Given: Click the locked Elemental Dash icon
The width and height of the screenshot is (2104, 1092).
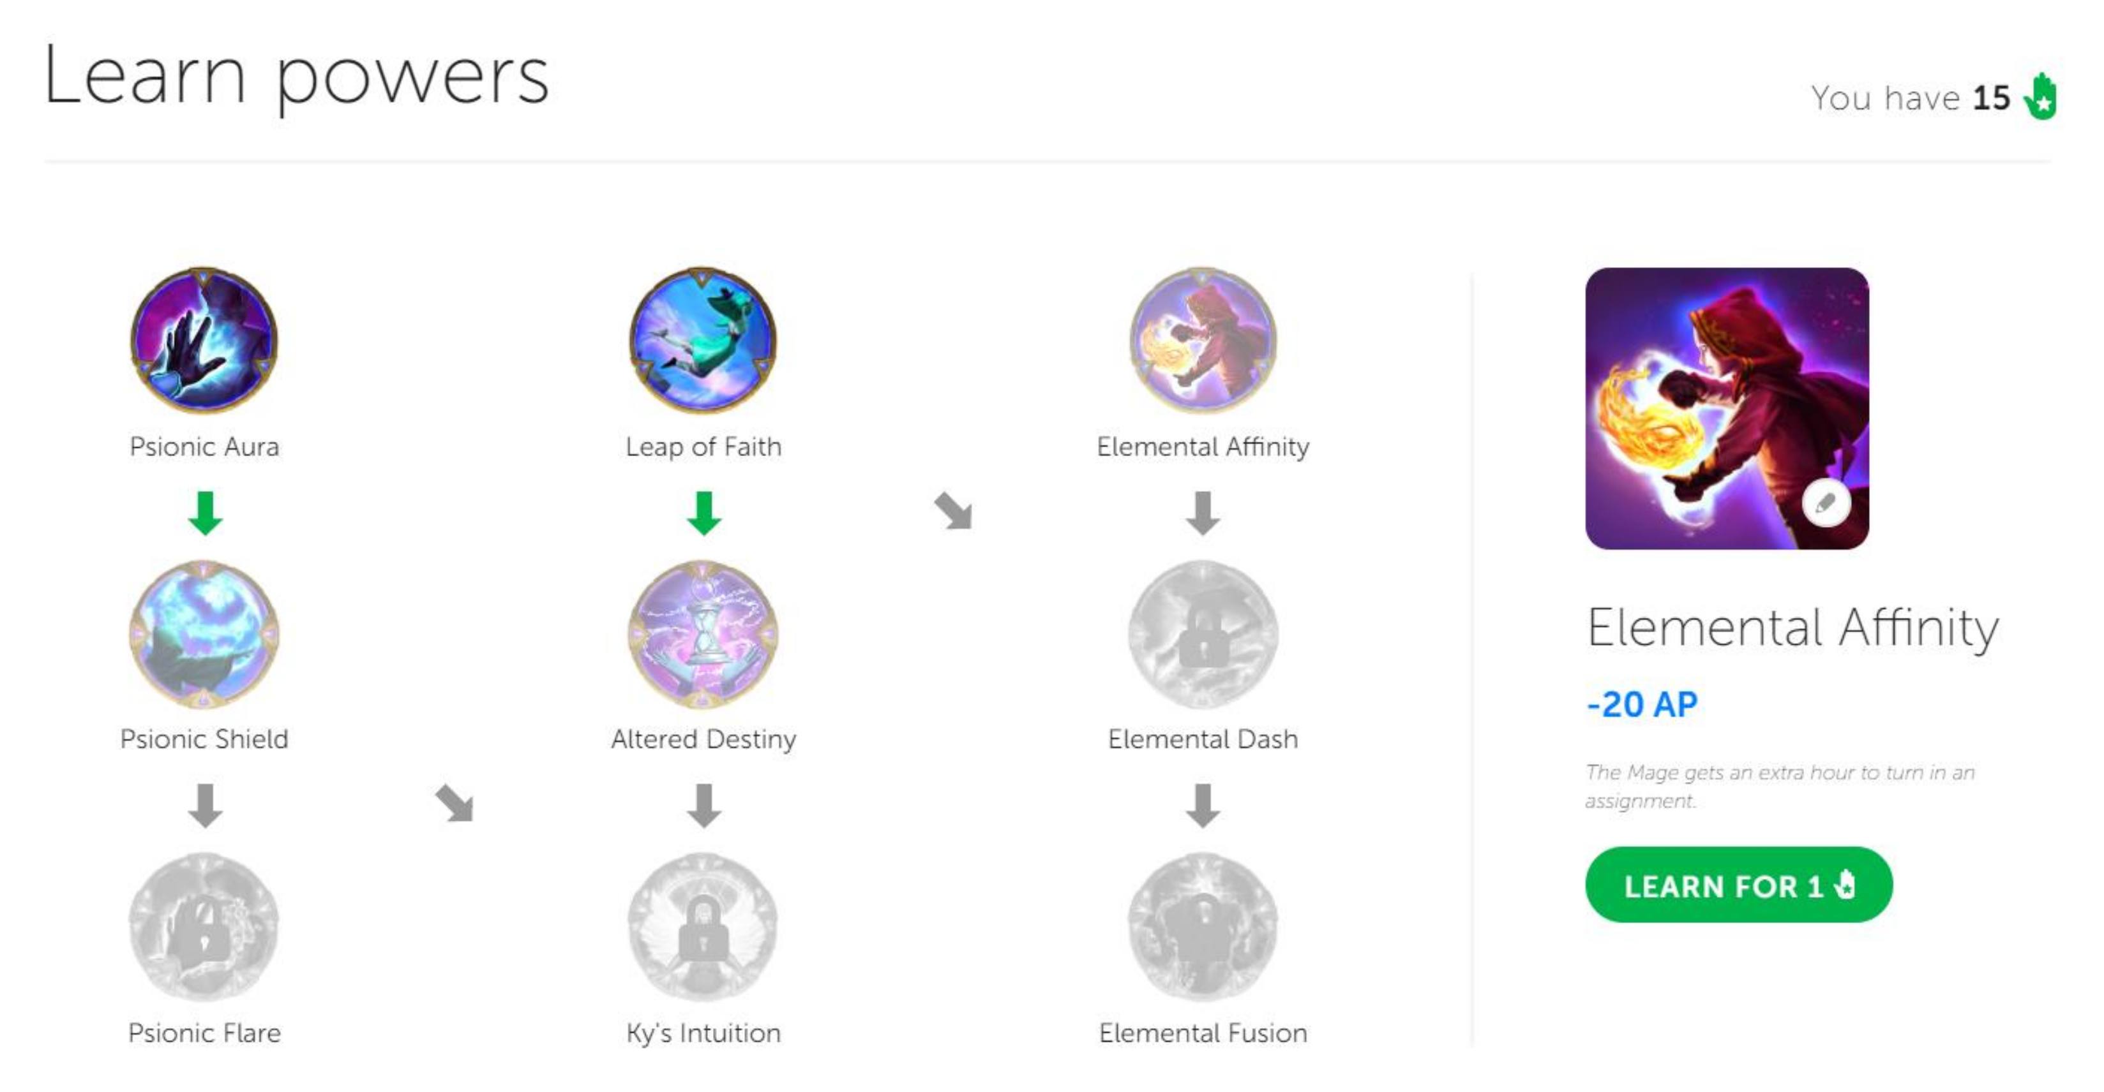Looking at the screenshot, I should [1203, 633].
